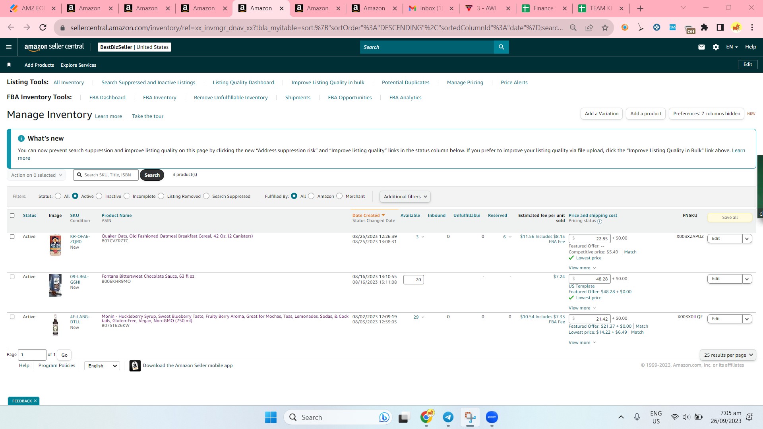The height and width of the screenshot is (429, 763).
Task: Open the Additional filters dropdown
Action: click(405, 197)
